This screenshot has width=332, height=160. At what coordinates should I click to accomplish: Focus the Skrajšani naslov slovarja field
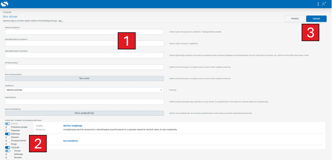84,55
